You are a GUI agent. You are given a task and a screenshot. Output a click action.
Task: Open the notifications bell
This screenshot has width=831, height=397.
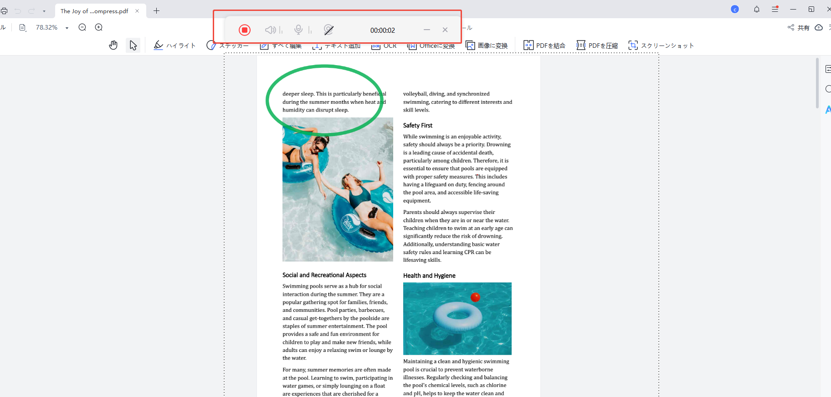tap(757, 9)
